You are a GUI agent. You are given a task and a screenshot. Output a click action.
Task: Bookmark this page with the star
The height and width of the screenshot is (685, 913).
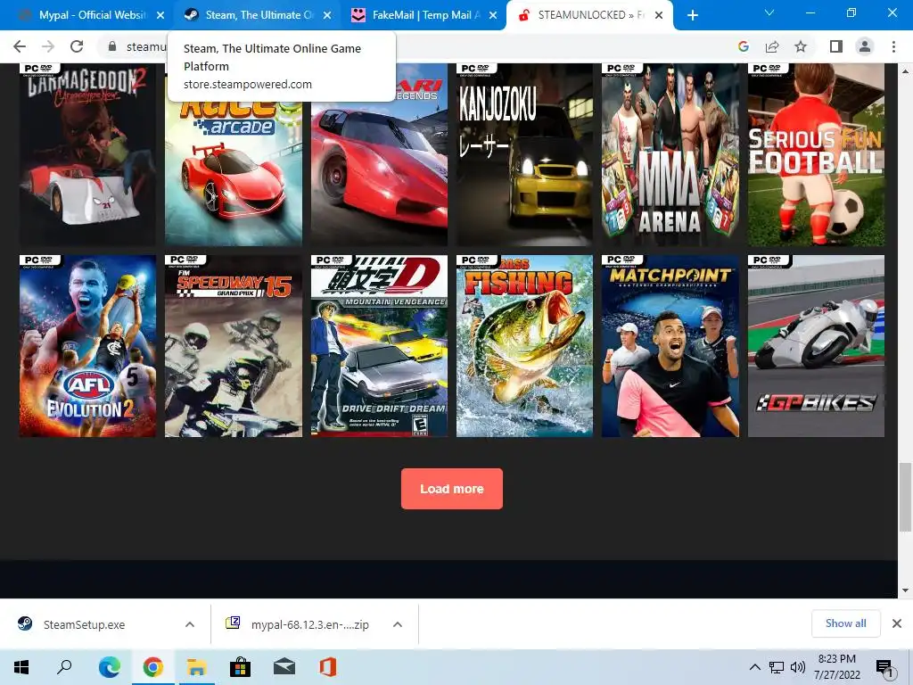coord(801,46)
